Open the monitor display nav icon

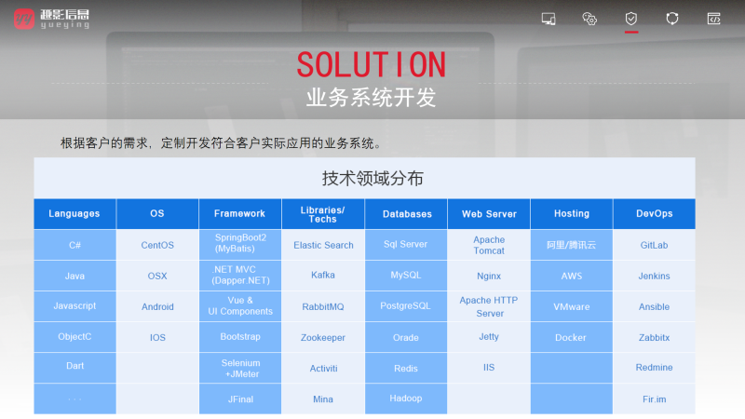pos(549,19)
